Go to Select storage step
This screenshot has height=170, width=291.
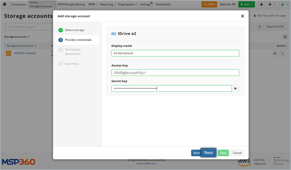click(74, 30)
